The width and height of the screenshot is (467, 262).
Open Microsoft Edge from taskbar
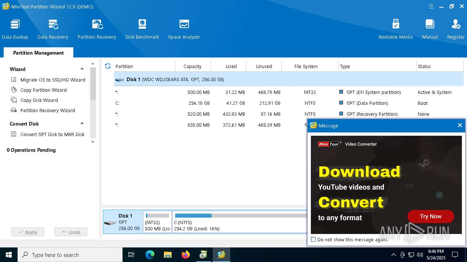point(150,255)
